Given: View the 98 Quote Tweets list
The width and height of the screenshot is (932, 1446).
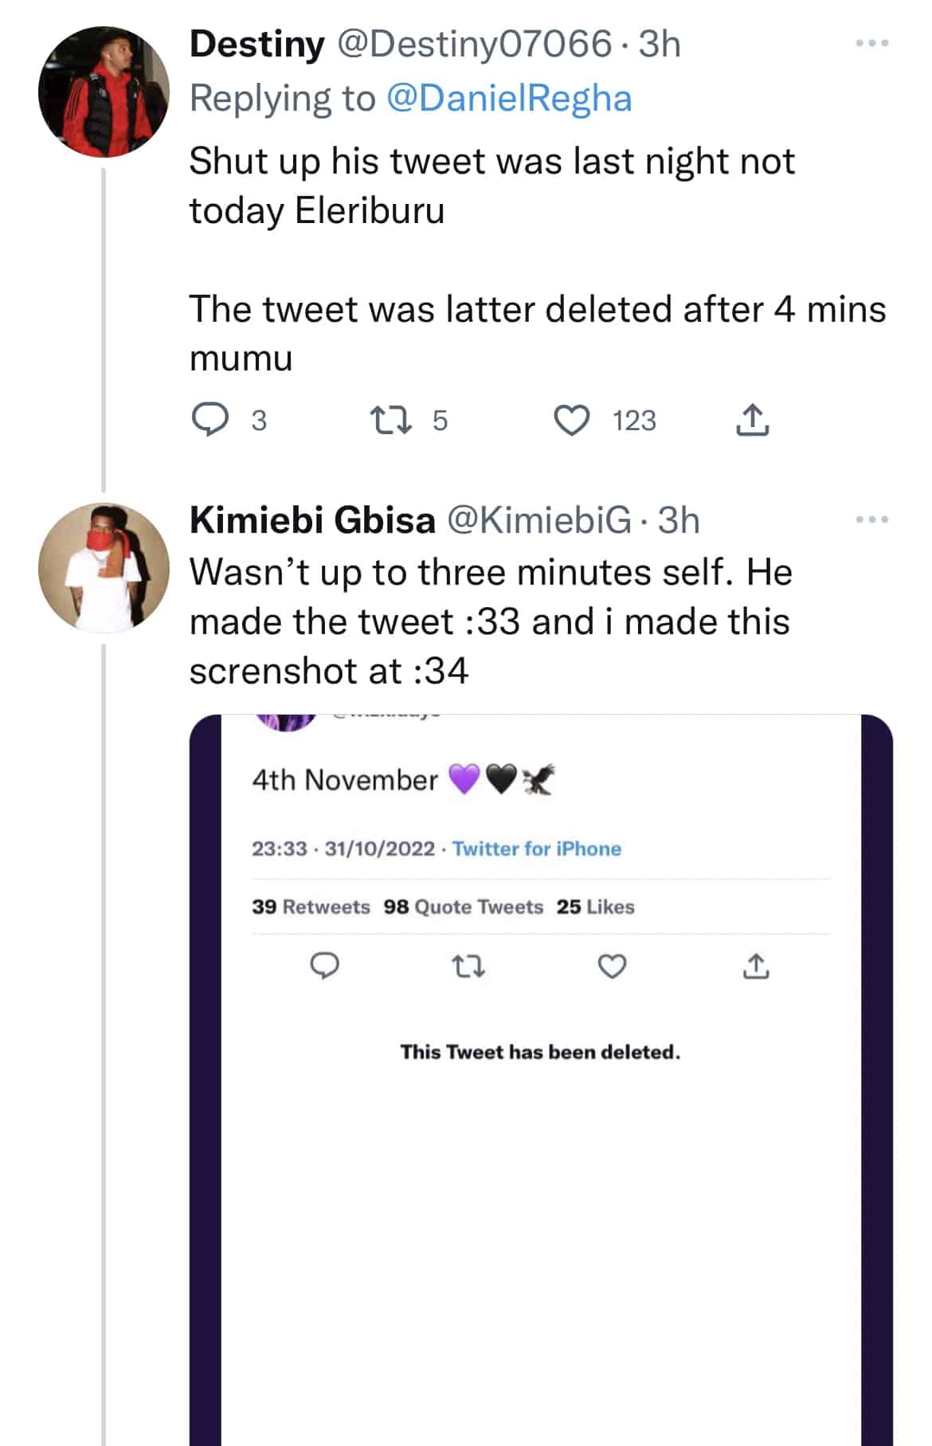Looking at the screenshot, I should click(463, 907).
